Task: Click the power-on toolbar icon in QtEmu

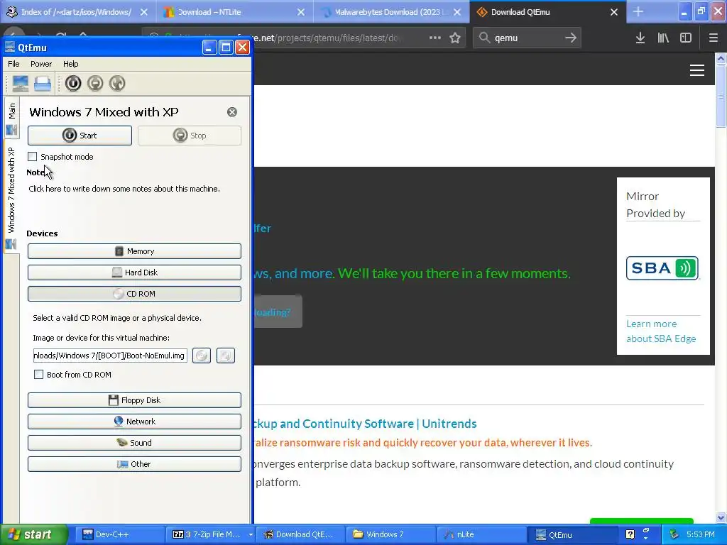Action: pyautogui.click(x=73, y=84)
